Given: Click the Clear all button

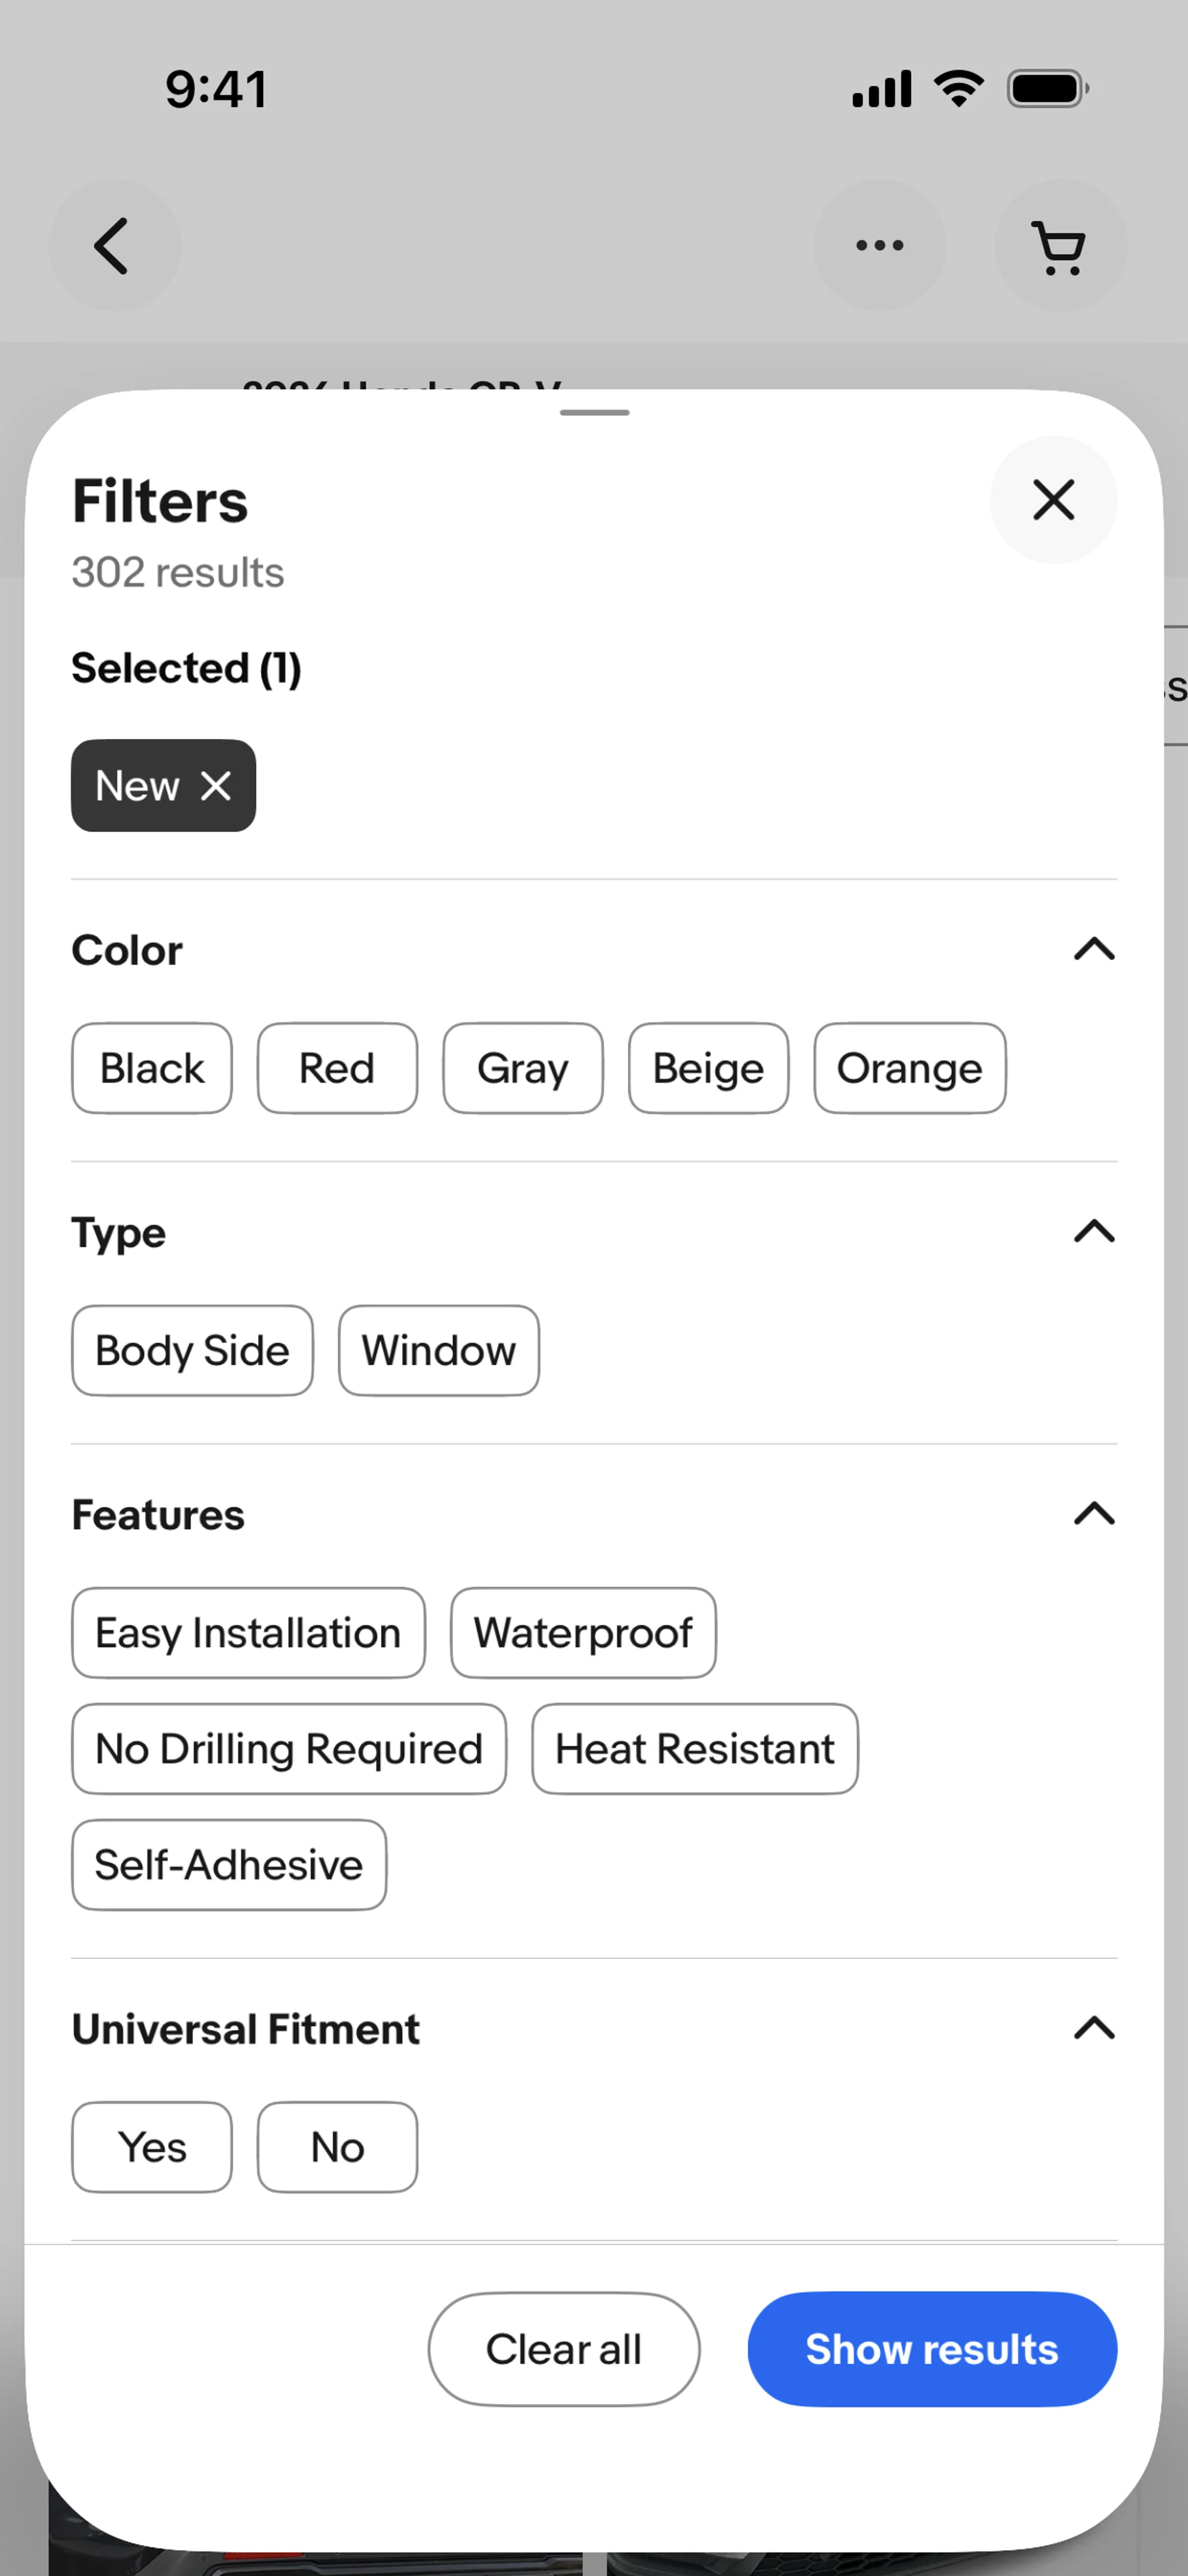Looking at the screenshot, I should [564, 2349].
